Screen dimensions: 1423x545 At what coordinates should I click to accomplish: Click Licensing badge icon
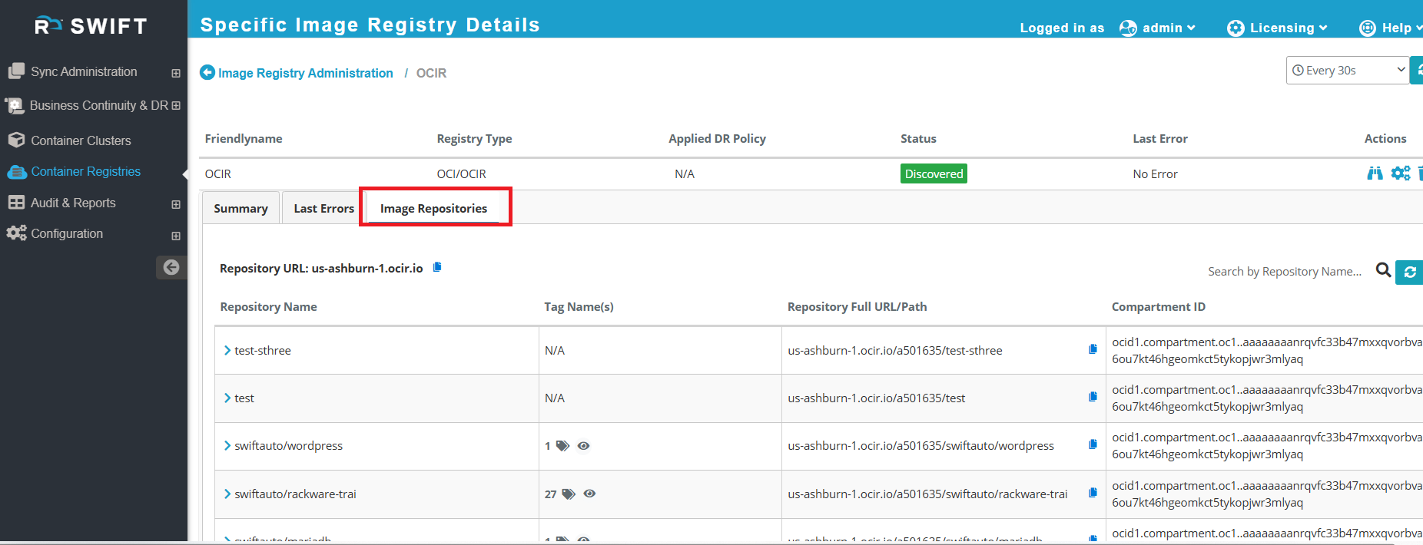tap(1236, 28)
